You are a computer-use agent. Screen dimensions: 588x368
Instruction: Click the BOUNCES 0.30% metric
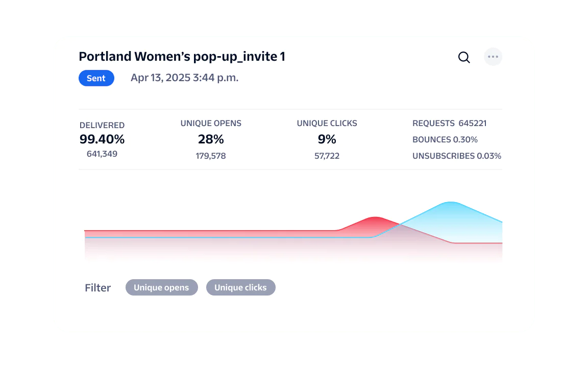click(445, 139)
